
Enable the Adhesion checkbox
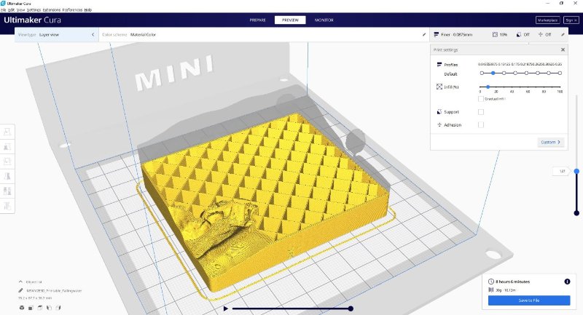[481, 124]
